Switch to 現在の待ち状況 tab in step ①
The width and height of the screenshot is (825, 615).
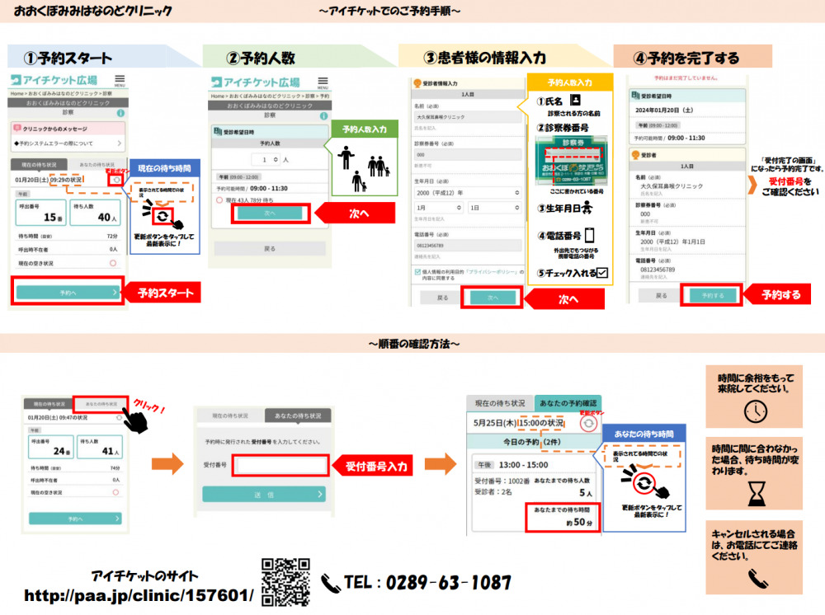click(x=39, y=165)
